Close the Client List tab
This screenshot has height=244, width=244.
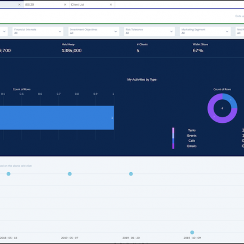coord(111,4)
